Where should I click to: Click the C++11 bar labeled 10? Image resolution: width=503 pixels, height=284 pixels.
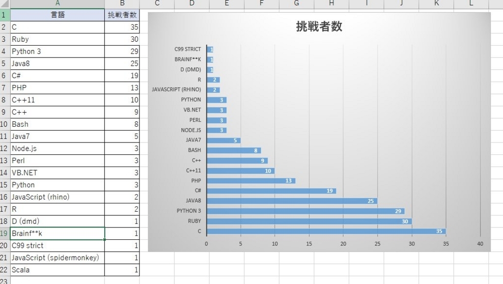(241, 170)
